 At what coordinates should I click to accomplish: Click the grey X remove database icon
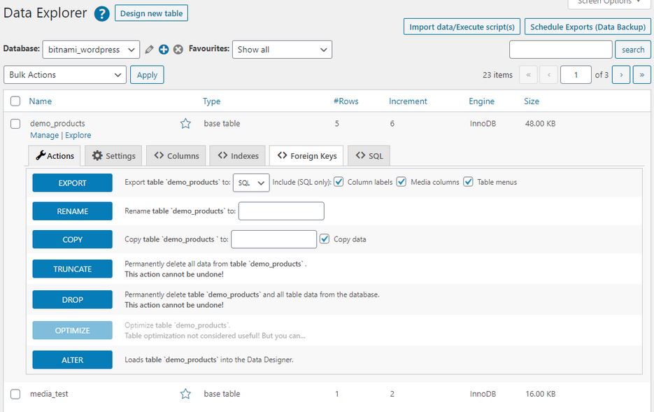tap(178, 50)
